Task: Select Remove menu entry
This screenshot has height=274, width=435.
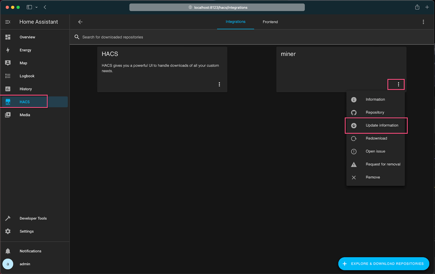Action: pos(375,177)
